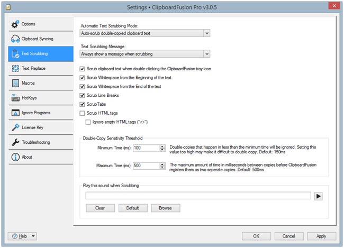344x248 pixels.
Task: Click the License Key icon
Action: click(15, 127)
